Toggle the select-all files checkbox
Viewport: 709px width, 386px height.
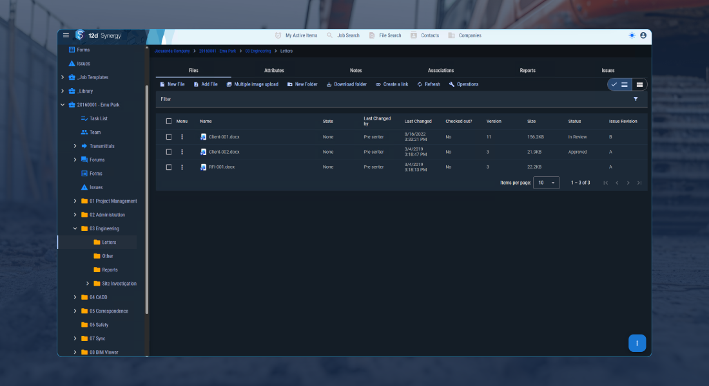(x=169, y=121)
